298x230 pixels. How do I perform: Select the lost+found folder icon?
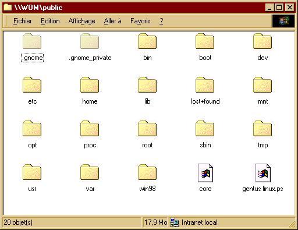(x=205, y=84)
